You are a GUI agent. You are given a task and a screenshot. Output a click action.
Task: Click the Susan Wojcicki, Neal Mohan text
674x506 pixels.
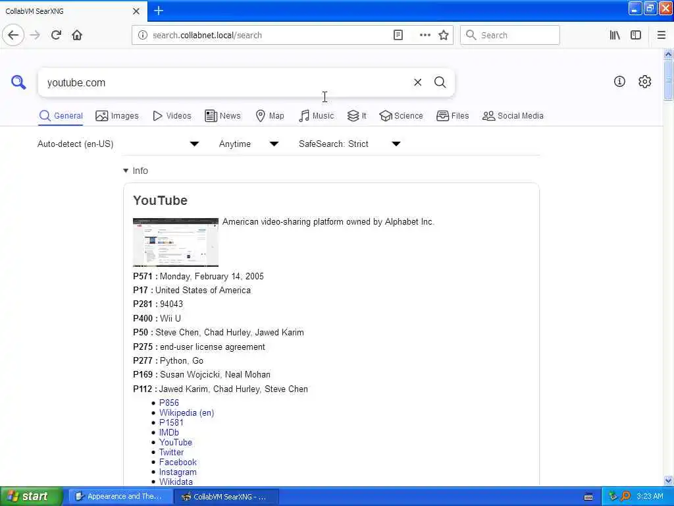(215, 374)
